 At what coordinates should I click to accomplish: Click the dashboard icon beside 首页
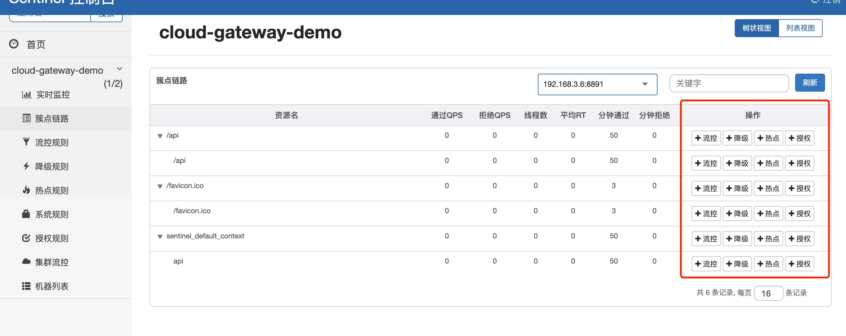coord(14,44)
